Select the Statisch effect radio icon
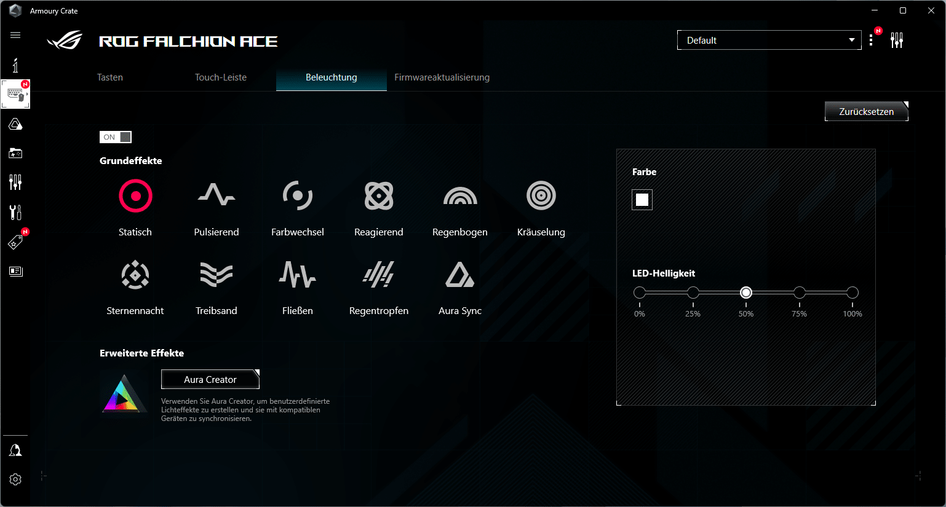The width and height of the screenshot is (946, 507). point(135,196)
